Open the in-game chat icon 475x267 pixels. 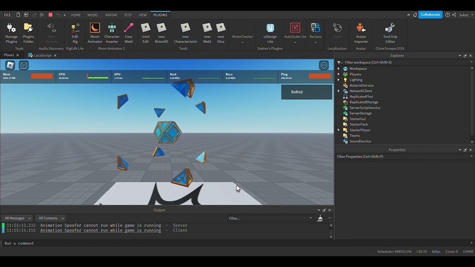(x=24, y=66)
